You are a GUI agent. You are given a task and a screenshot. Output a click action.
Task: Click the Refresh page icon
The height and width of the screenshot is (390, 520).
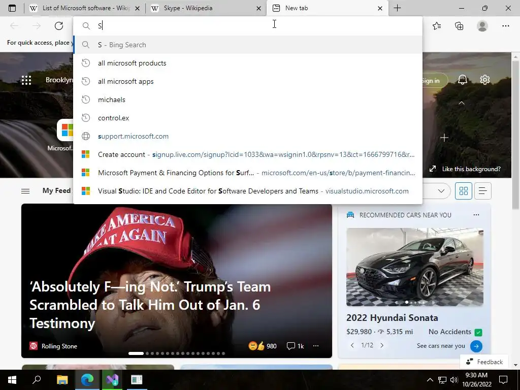pyautogui.click(x=59, y=25)
